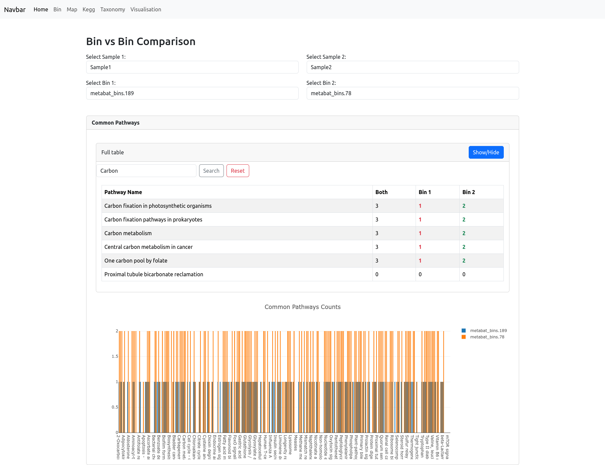Toggle the full table with Show/Hide

tap(486, 152)
